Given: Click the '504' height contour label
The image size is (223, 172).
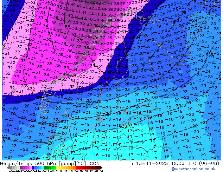Looking at the screenshot, I should 137,37.
